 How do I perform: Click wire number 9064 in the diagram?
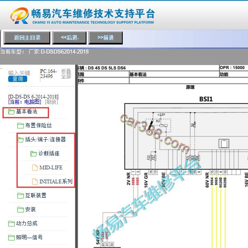(x=212, y=181)
